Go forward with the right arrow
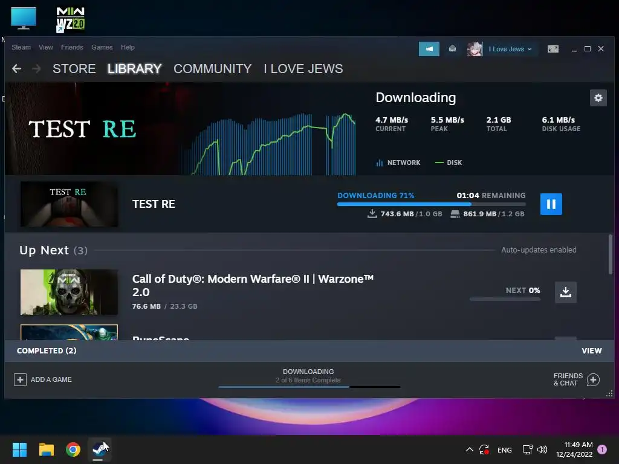 click(36, 69)
